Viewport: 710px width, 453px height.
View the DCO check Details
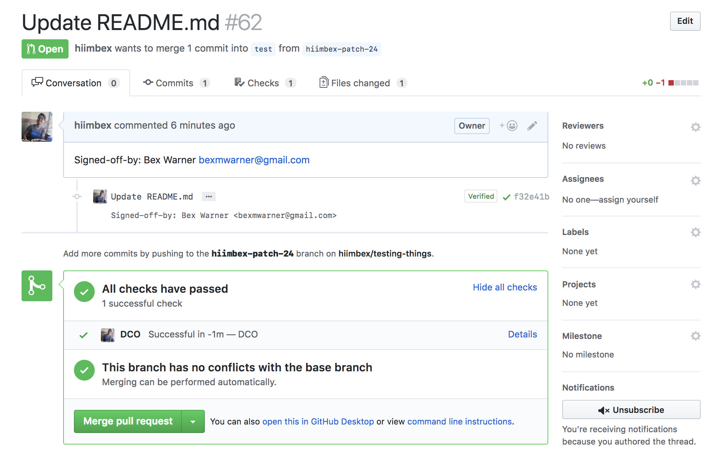522,334
